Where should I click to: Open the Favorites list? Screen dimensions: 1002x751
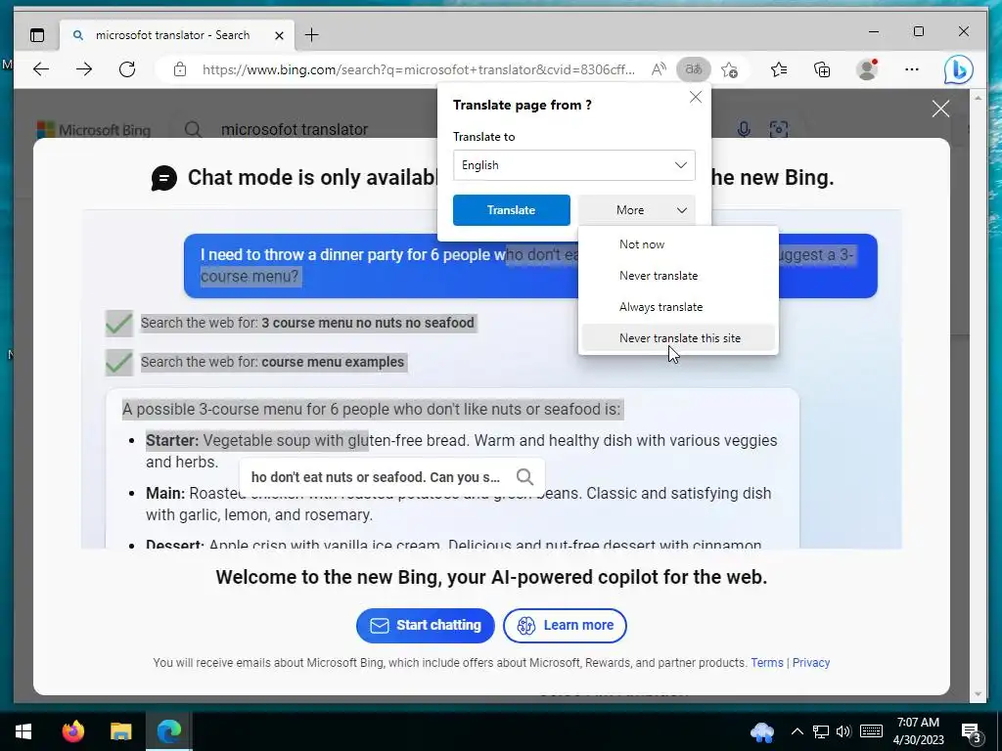click(x=778, y=69)
